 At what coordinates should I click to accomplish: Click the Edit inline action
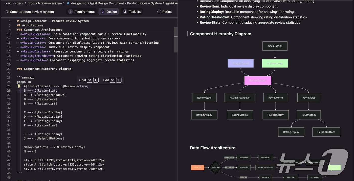pyautogui.click(x=106, y=80)
